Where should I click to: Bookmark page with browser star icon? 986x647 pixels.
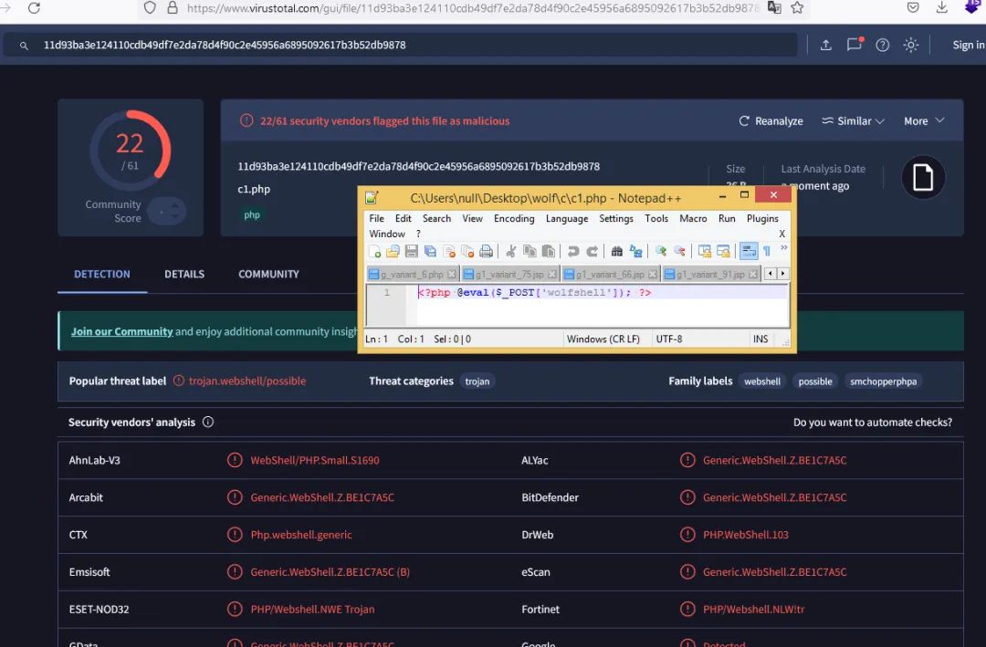[797, 7]
